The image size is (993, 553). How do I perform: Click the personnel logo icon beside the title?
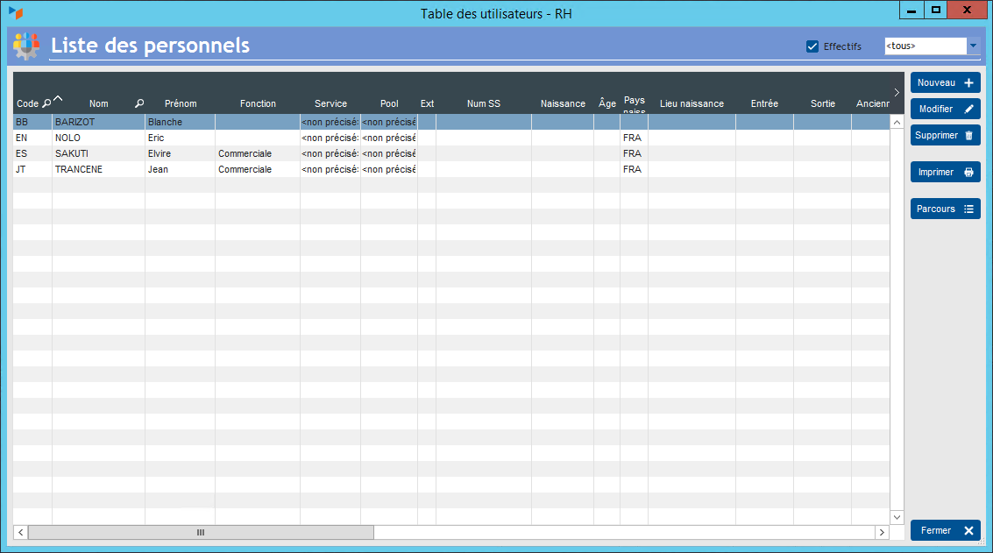point(26,46)
